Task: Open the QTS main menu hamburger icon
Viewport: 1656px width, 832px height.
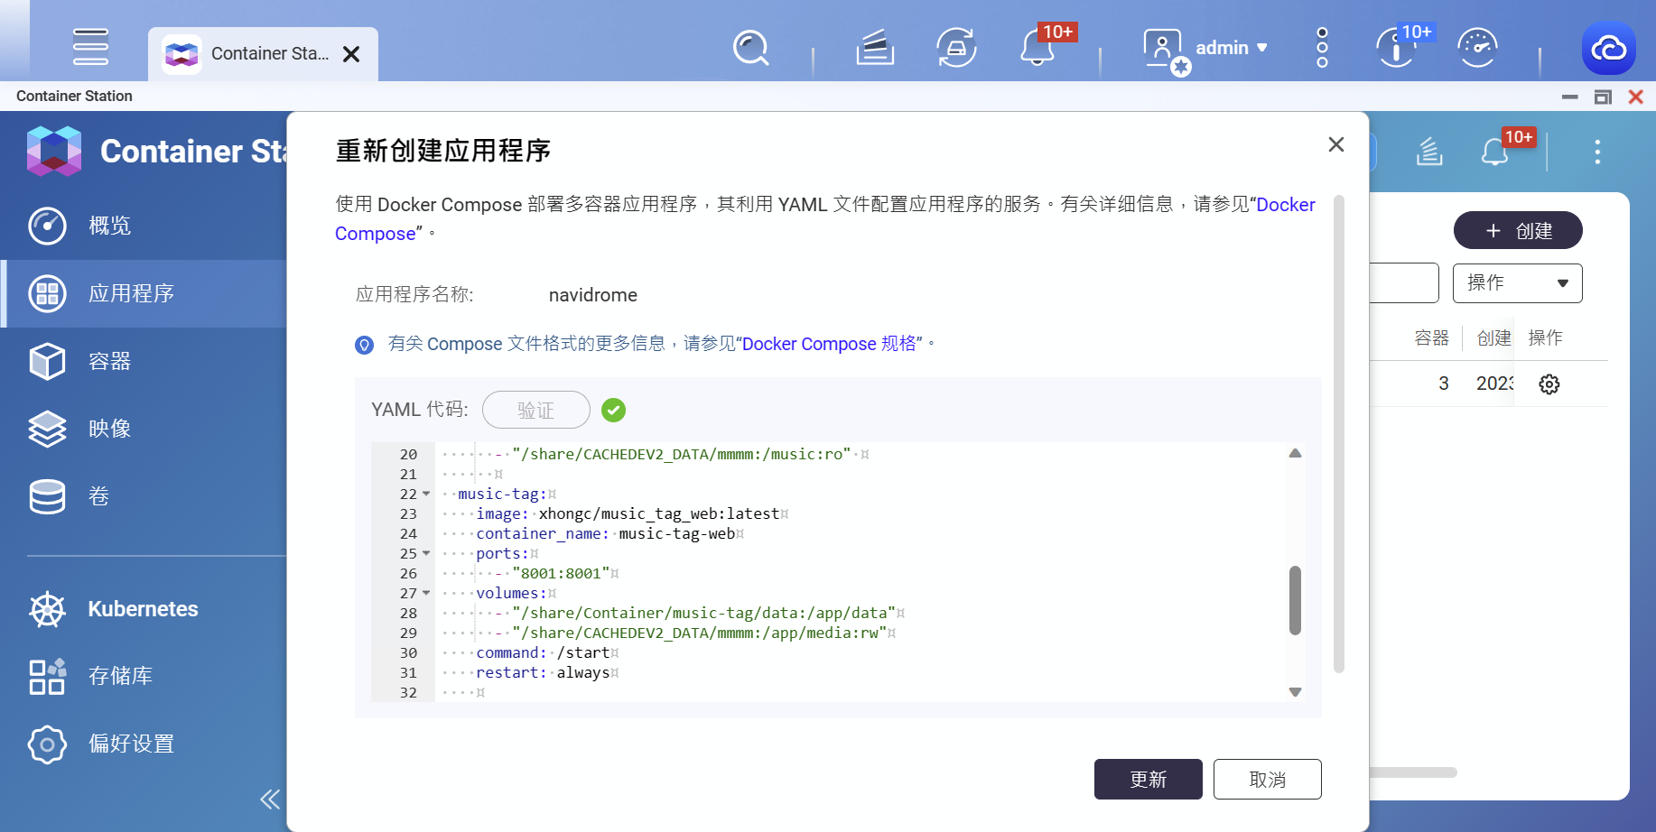Action: pos(90,47)
